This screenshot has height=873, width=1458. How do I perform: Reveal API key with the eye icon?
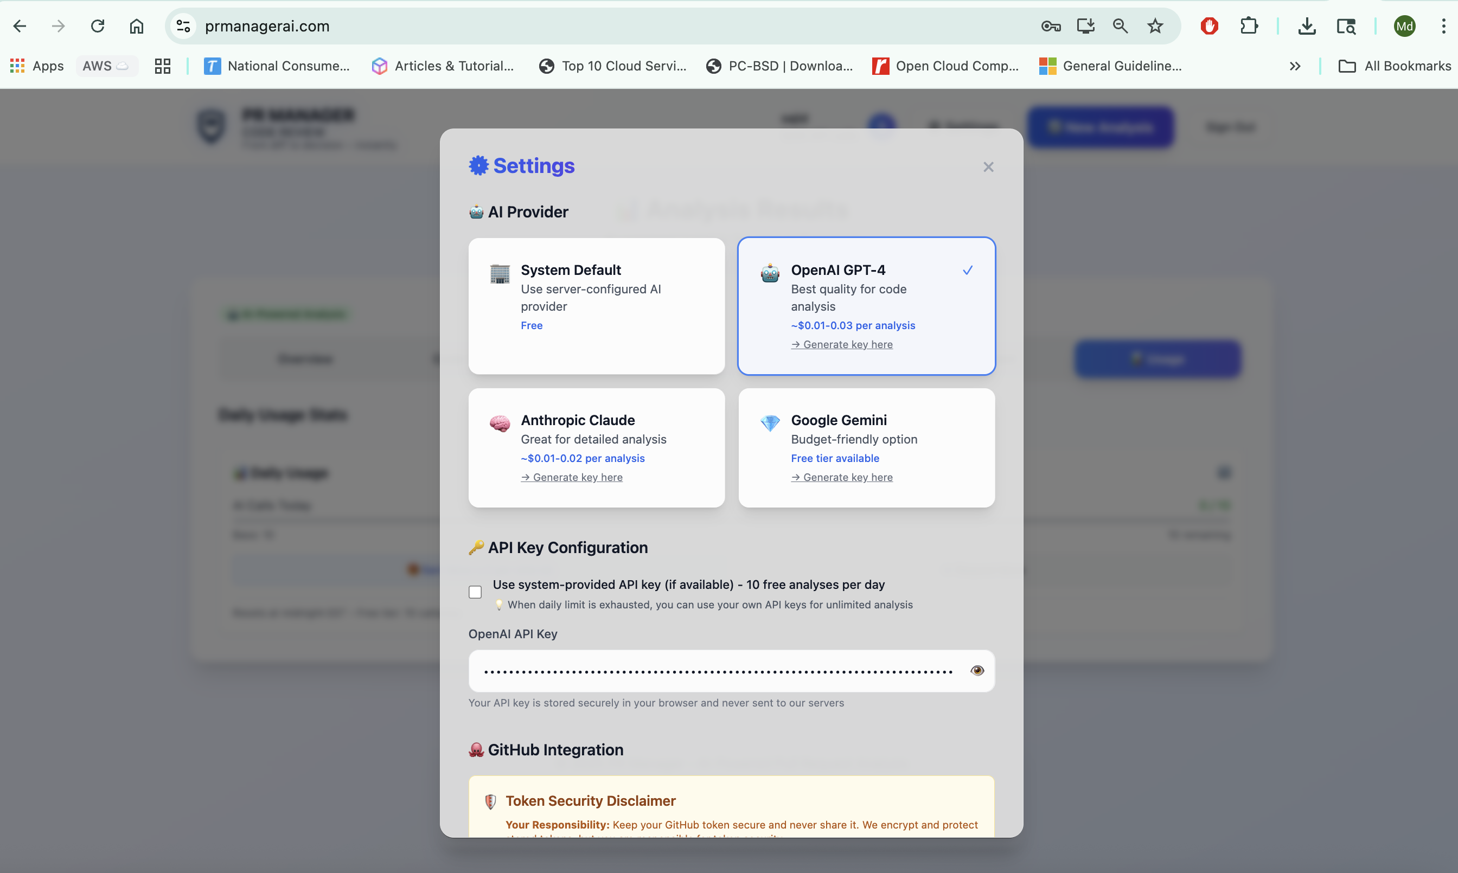point(977,671)
